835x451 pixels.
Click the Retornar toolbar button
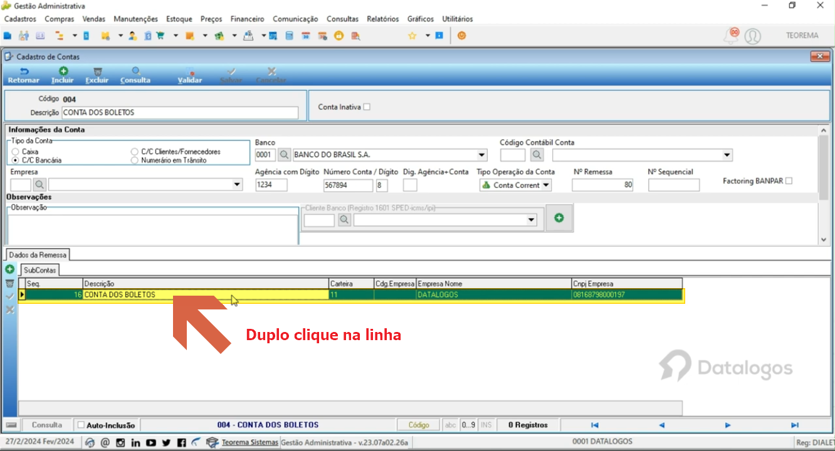23,75
